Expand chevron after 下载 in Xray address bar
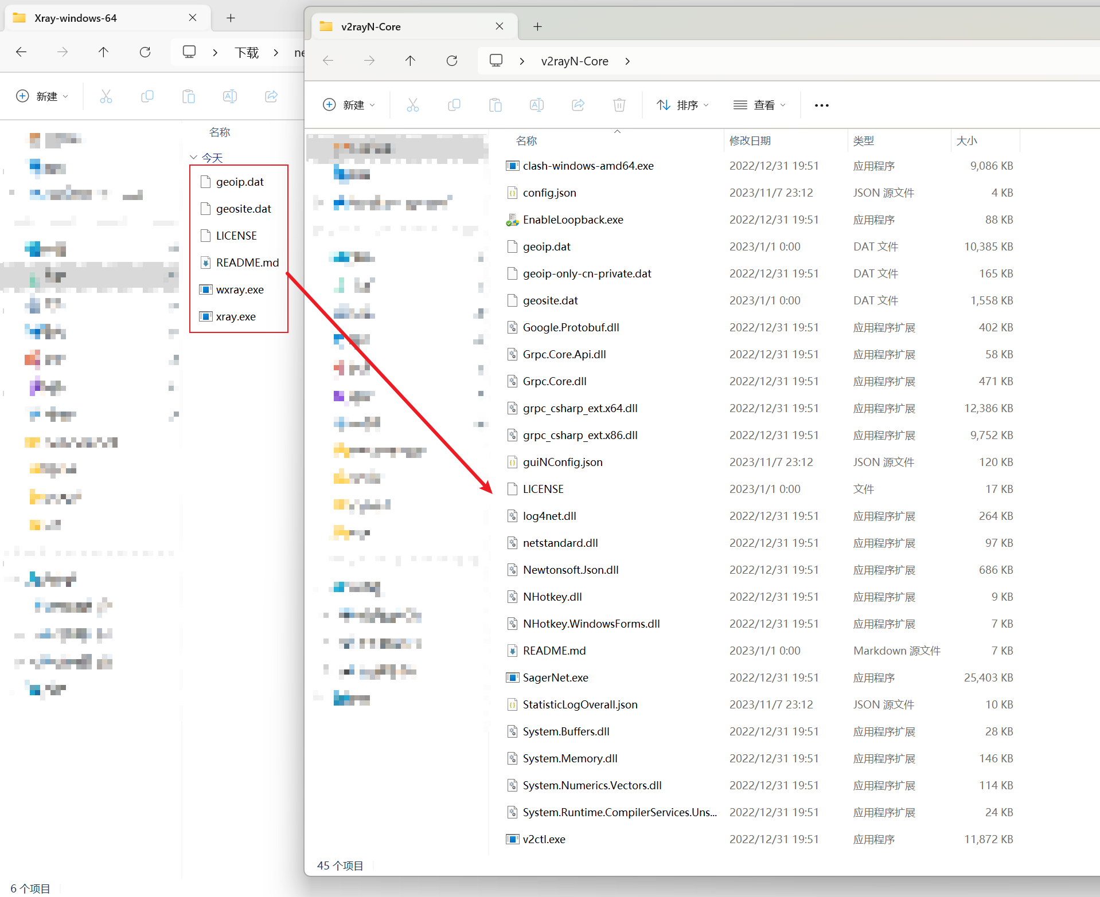The width and height of the screenshot is (1100, 897). pyautogui.click(x=276, y=52)
